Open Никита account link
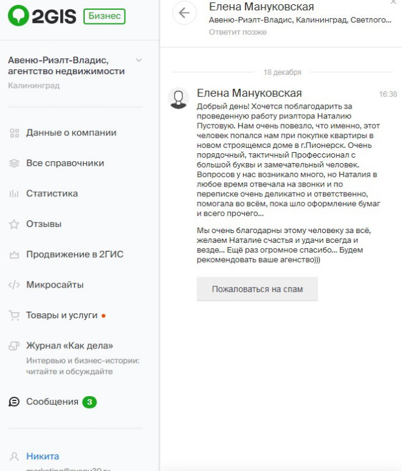Viewport: 402px width, 471px height. pos(43,456)
